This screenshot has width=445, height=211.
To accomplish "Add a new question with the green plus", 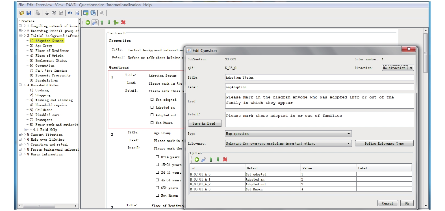I will click(x=88, y=23).
